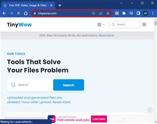
Task: Open the media controls playlist icon
Action: point(131,13)
